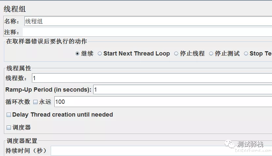Focus the 注释 comment field
This screenshot has height=156, width=272.
click(148, 32)
